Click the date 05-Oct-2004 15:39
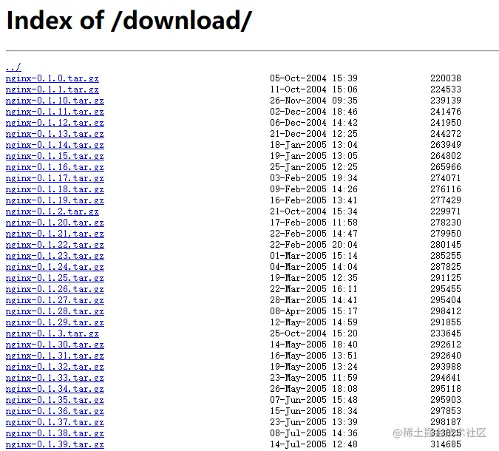Viewport: 499px width, 451px height. pyautogui.click(x=313, y=78)
